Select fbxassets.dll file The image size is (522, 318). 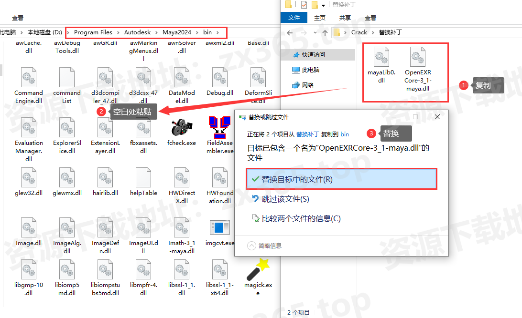143,136
